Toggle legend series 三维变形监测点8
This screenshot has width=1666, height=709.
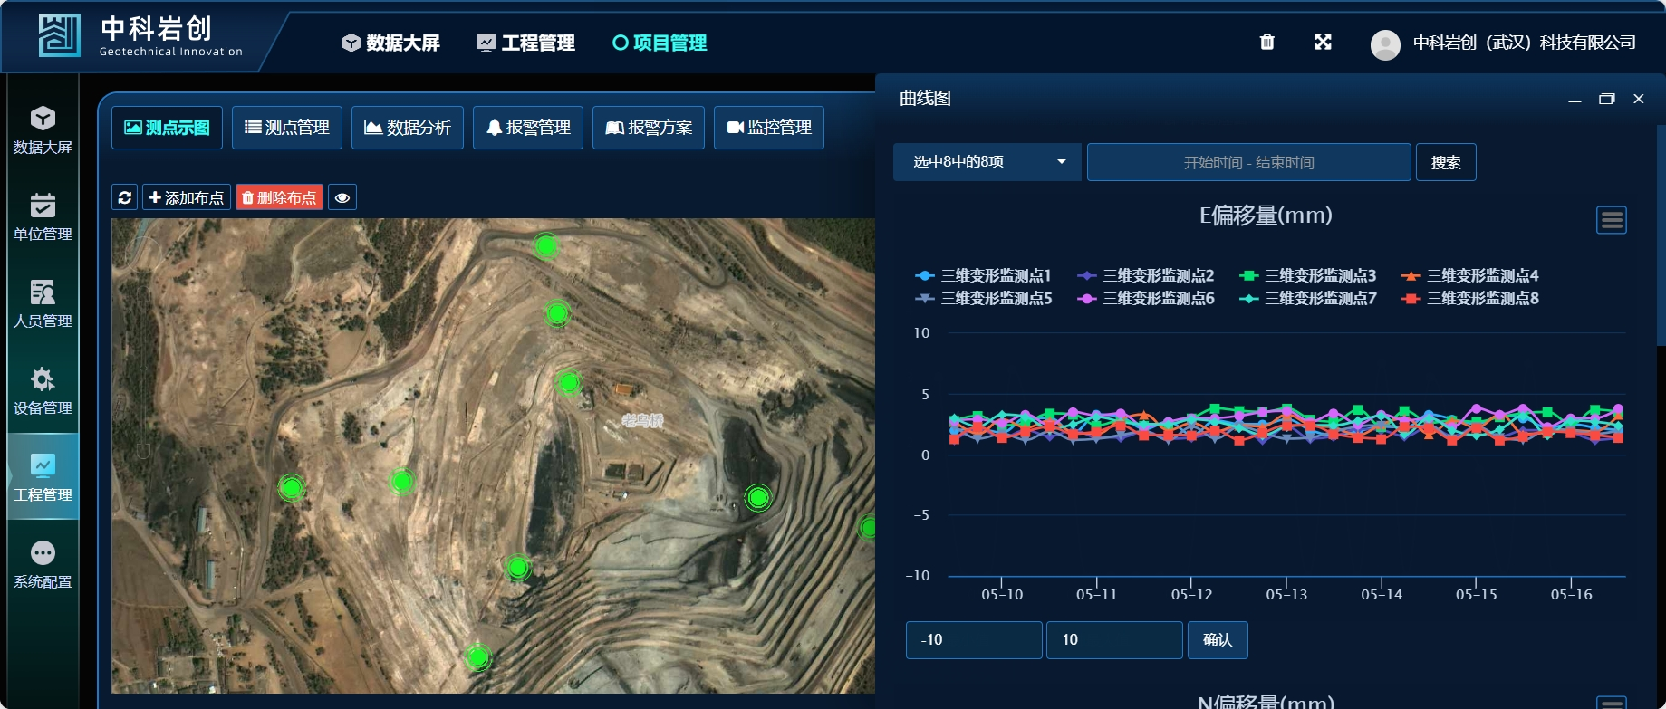(x=1470, y=298)
